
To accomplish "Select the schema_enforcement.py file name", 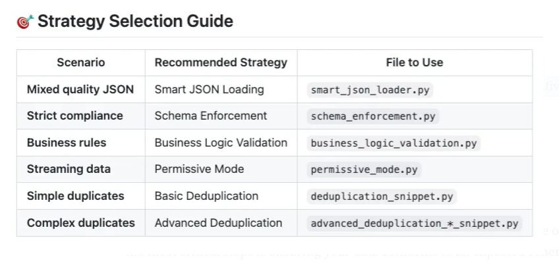I will pos(373,116).
